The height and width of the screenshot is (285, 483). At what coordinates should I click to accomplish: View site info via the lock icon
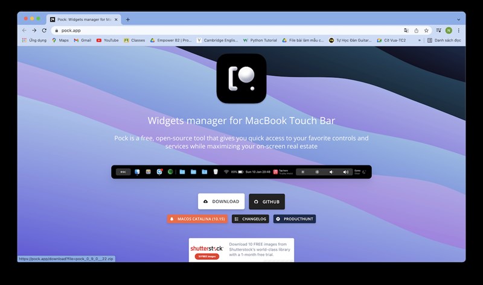coord(56,31)
